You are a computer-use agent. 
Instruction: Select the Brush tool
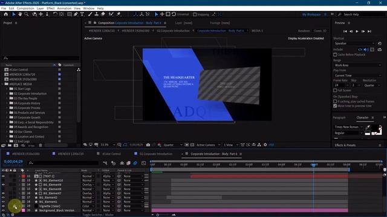click(90, 14)
